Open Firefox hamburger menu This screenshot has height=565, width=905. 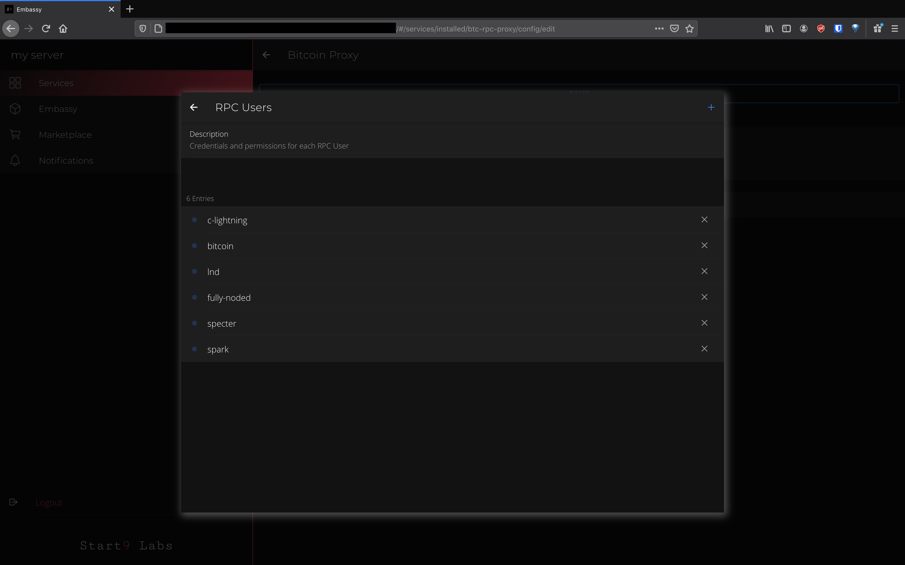[894, 29]
